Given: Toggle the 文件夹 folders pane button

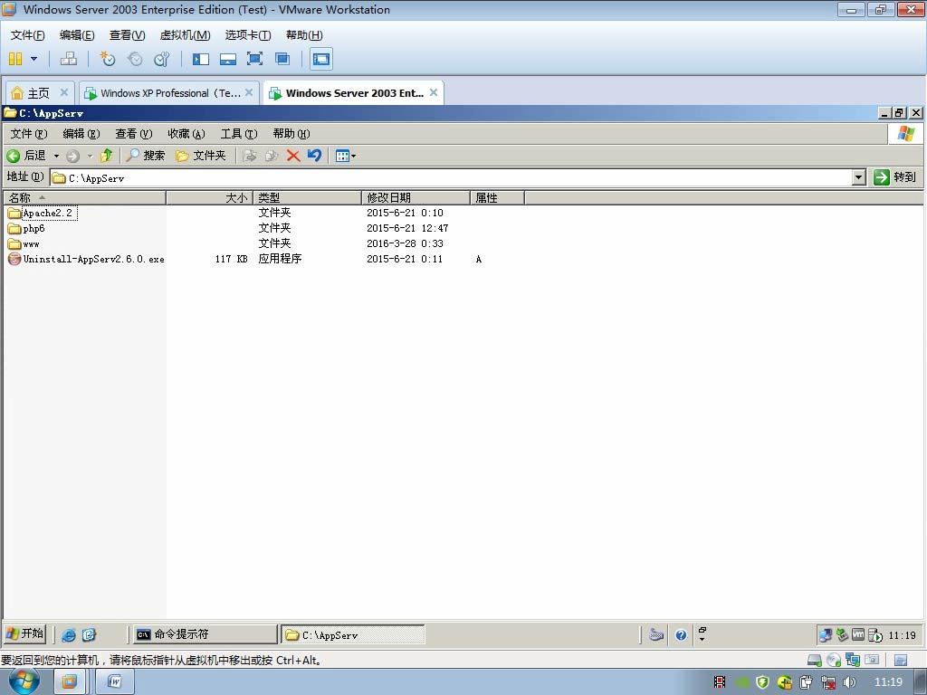Looking at the screenshot, I should (x=201, y=156).
